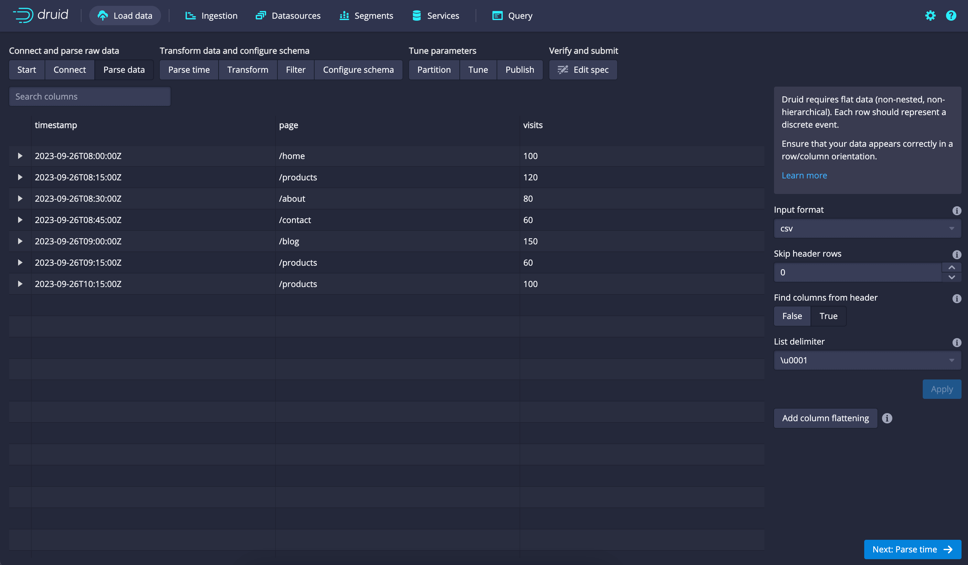
Task: Increment Skip header rows value
Action: click(952, 267)
